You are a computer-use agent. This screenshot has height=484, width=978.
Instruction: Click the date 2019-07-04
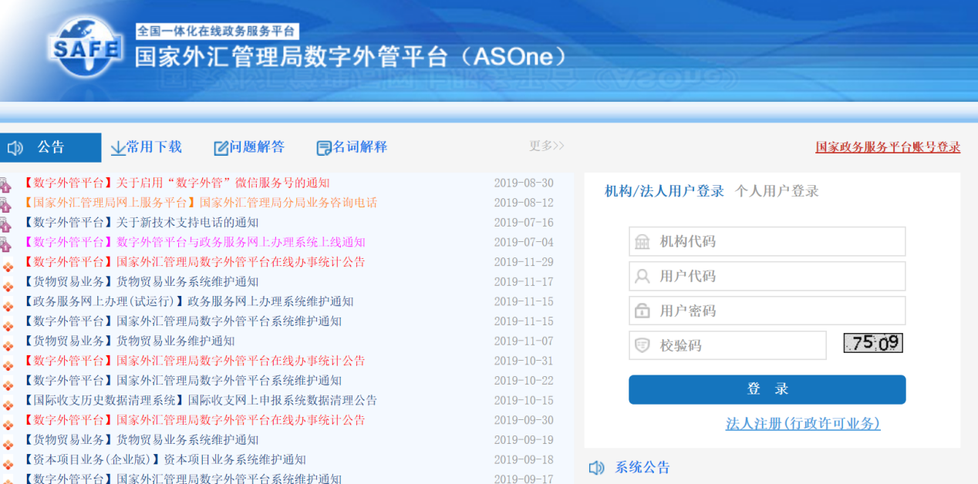[524, 242]
